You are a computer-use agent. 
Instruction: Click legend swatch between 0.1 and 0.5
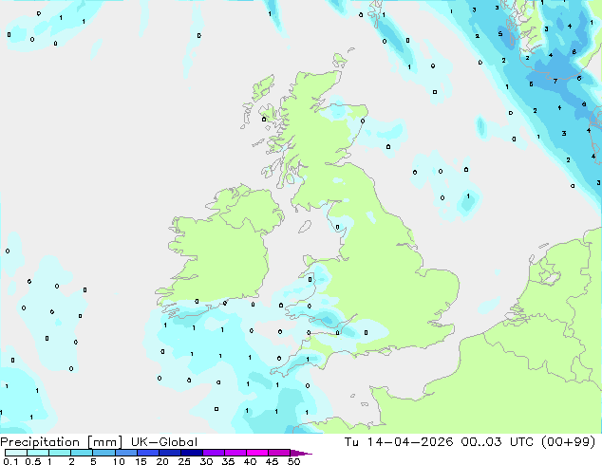pyautogui.click(x=16, y=453)
